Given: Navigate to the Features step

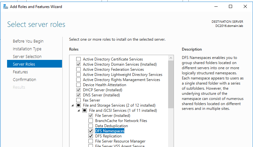Looking at the screenshot, I should pos(20,72).
